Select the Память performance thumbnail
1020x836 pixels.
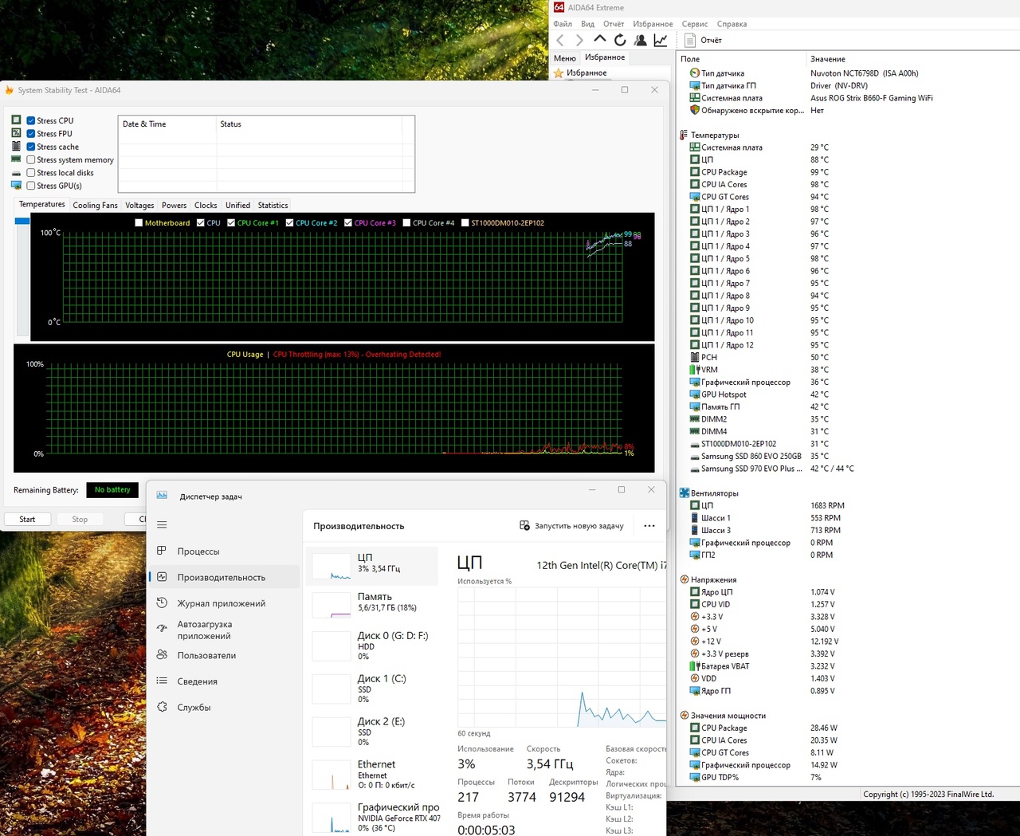371,602
